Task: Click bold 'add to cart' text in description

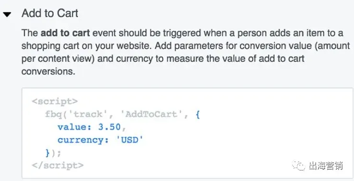Action: coord(65,33)
